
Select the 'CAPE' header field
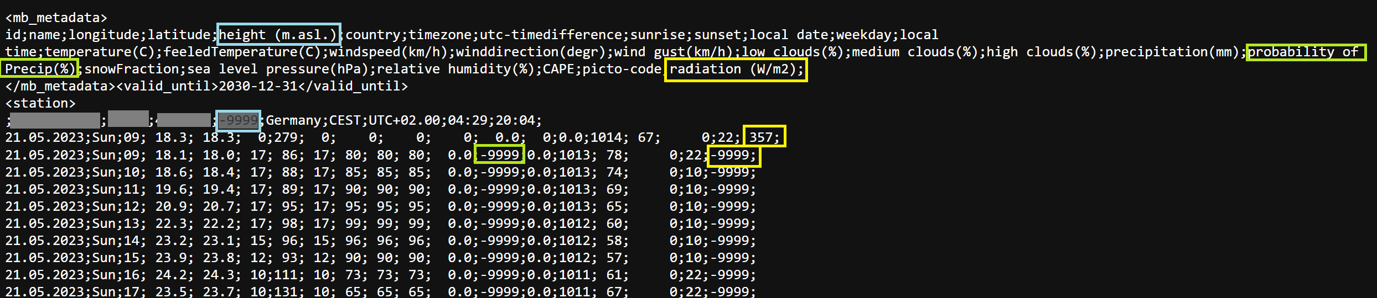click(x=558, y=69)
